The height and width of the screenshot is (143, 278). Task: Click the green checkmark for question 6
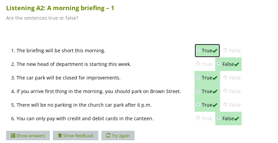237,119
